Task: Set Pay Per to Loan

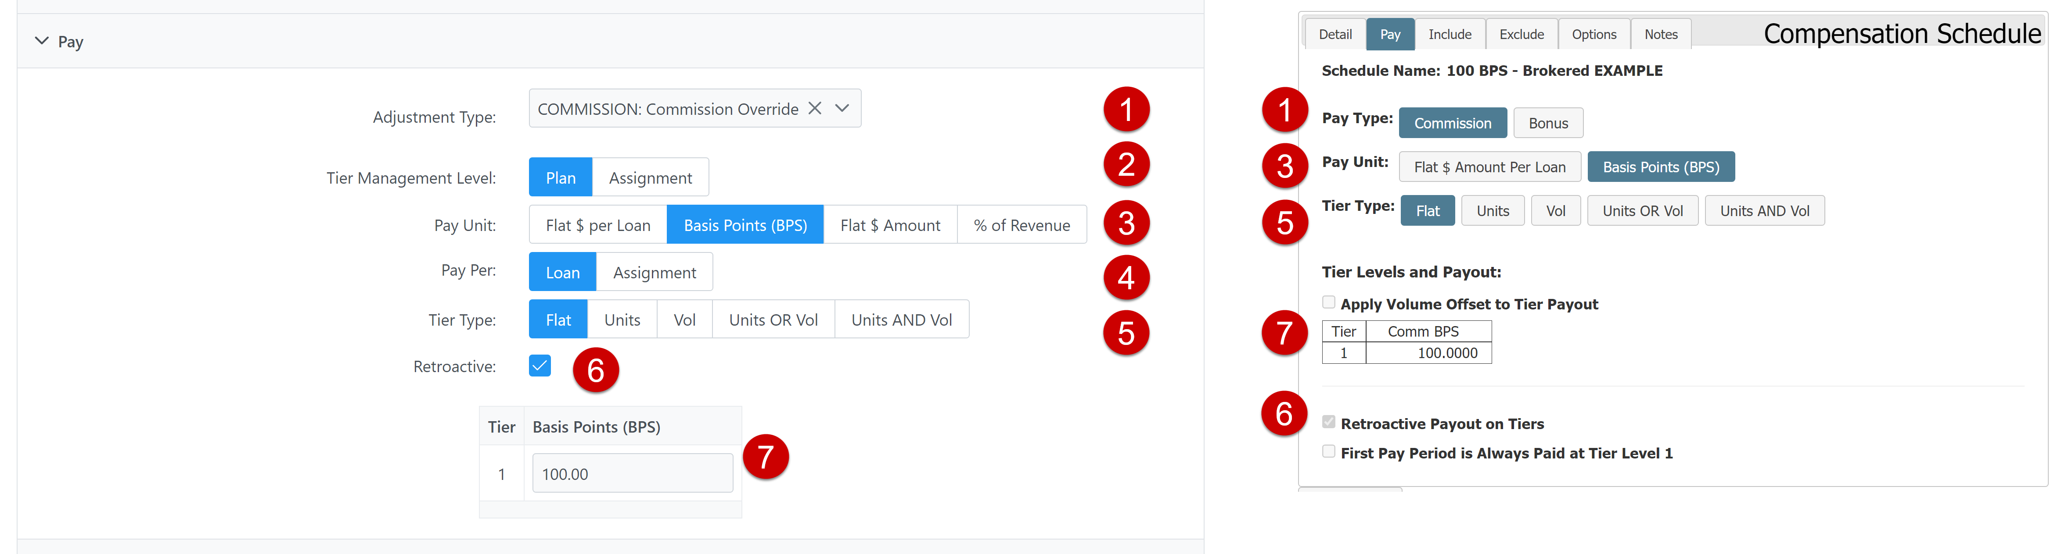Action: pos(562,272)
